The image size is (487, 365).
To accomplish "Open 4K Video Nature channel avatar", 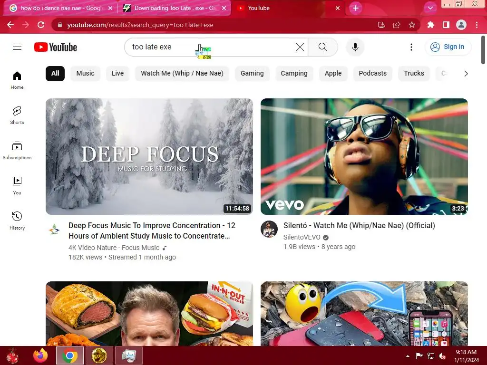I will (x=54, y=229).
